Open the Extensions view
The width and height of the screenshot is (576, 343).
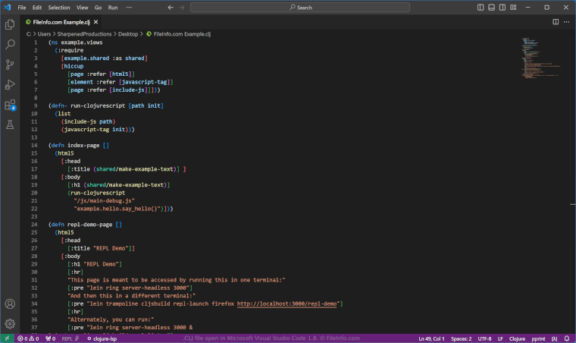10,105
